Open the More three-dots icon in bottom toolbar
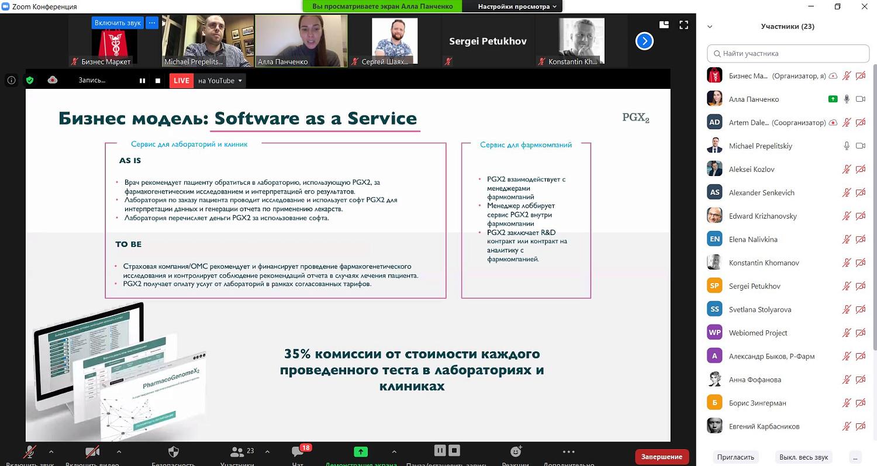Screen dimensions: 877x466 coord(568,451)
